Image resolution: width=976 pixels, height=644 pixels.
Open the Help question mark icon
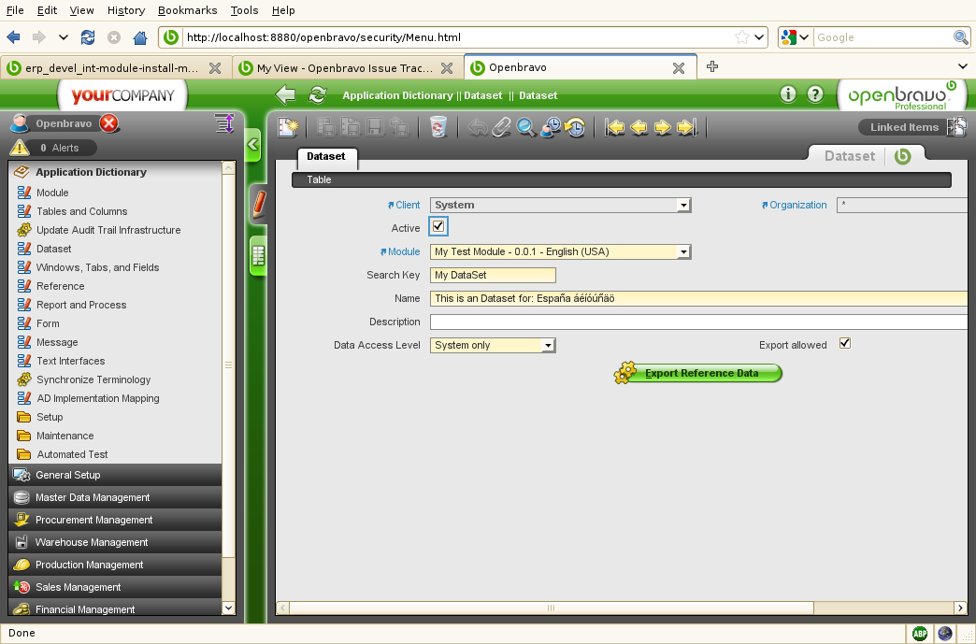coord(815,94)
